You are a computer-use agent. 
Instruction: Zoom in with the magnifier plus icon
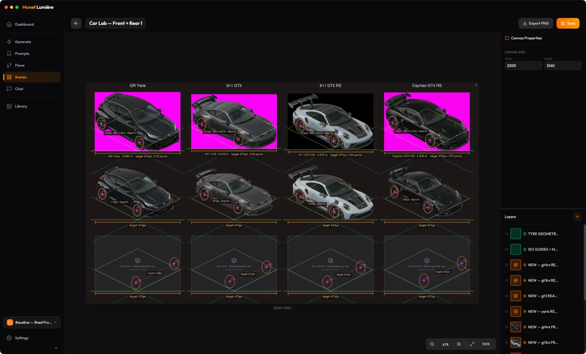pyautogui.click(x=459, y=344)
